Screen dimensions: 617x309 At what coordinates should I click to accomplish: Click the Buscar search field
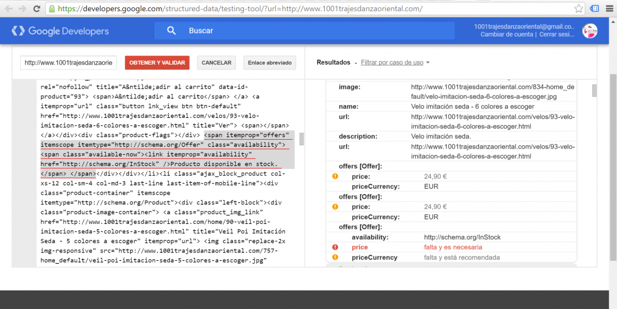point(305,31)
